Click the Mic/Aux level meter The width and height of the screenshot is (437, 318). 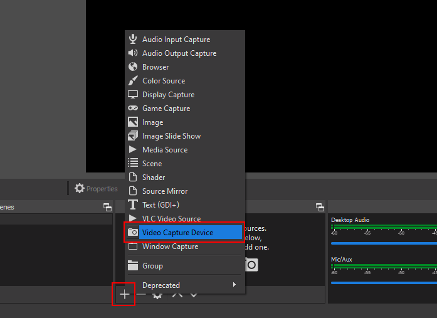(x=384, y=267)
